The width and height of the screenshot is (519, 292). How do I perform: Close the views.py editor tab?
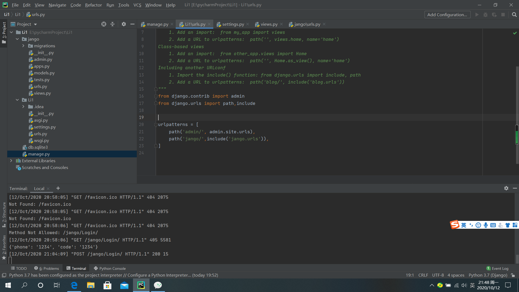[281, 24]
